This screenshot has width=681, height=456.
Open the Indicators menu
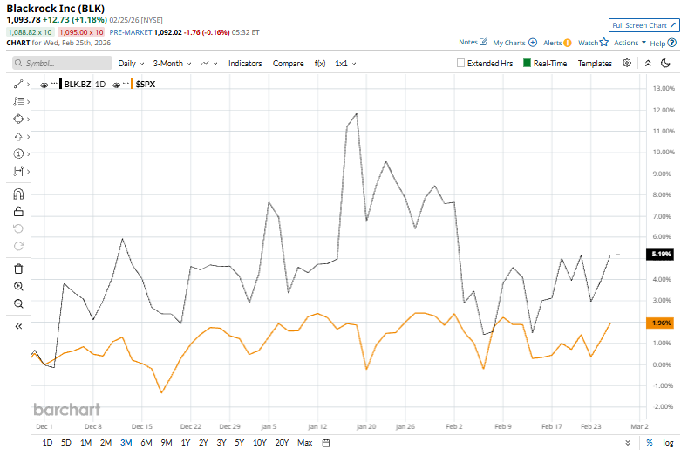click(x=245, y=64)
